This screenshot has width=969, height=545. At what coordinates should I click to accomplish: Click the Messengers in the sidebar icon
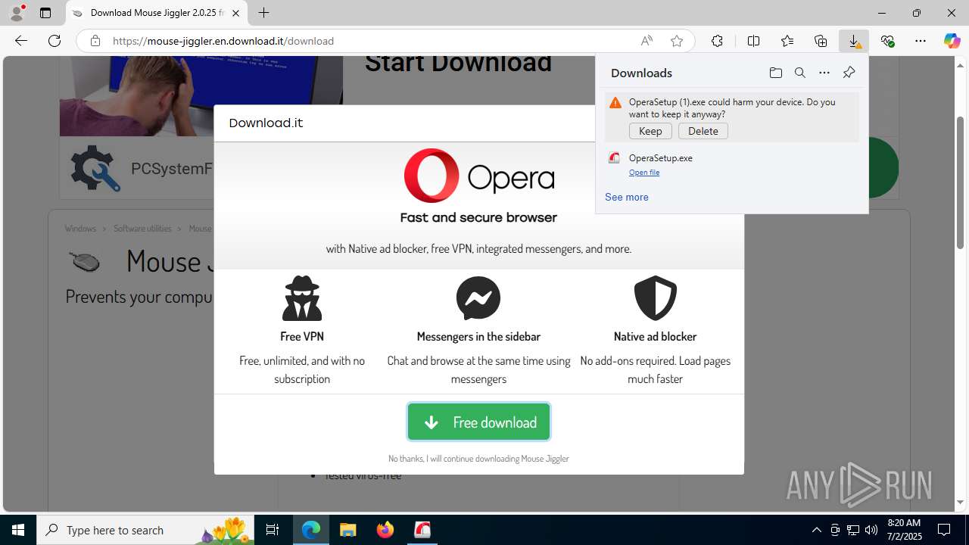pos(478,298)
